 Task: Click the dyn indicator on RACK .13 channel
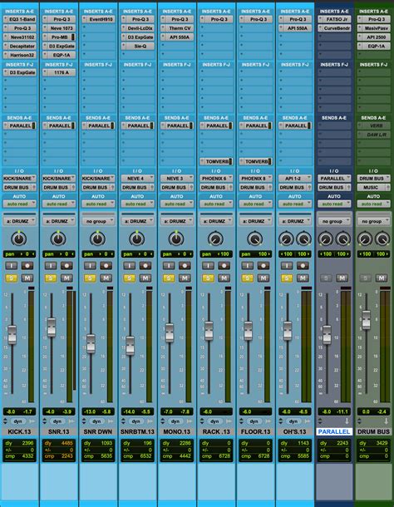tap(214, 421)
